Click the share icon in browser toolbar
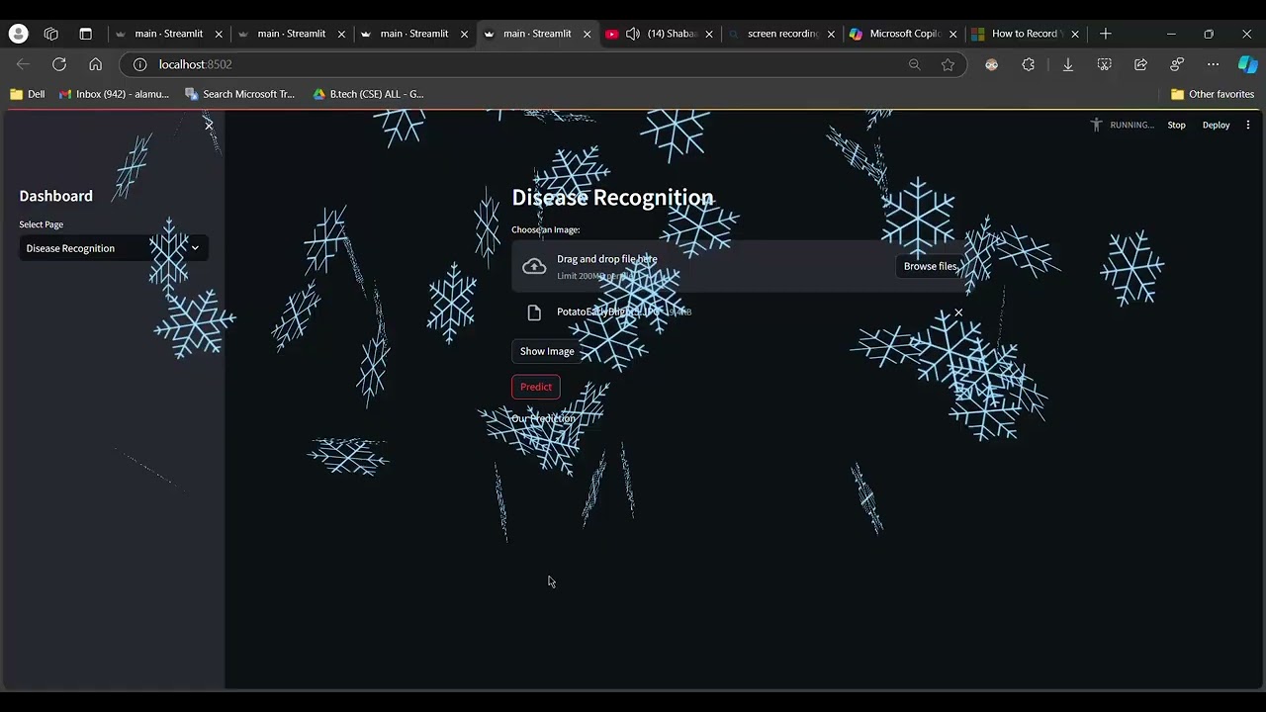Screen dimensions: 1266x712 pyautogui.click(x=1140, y=64)
